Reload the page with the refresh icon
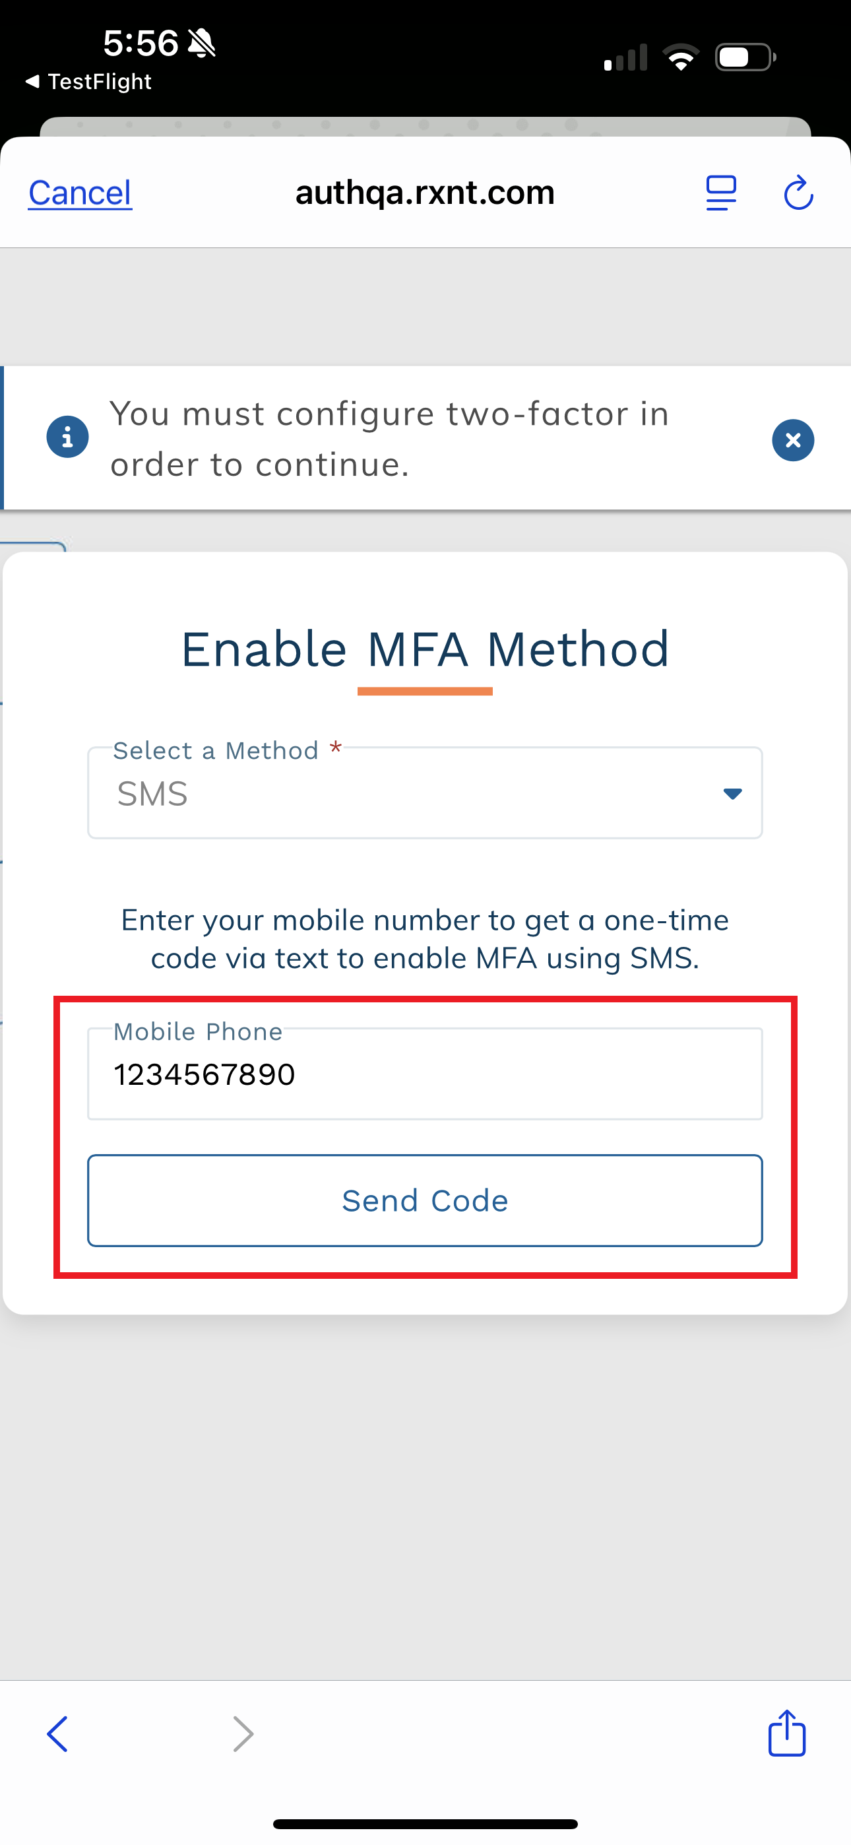This screenshot has width=851, height=1845. [x=798, y=193]
